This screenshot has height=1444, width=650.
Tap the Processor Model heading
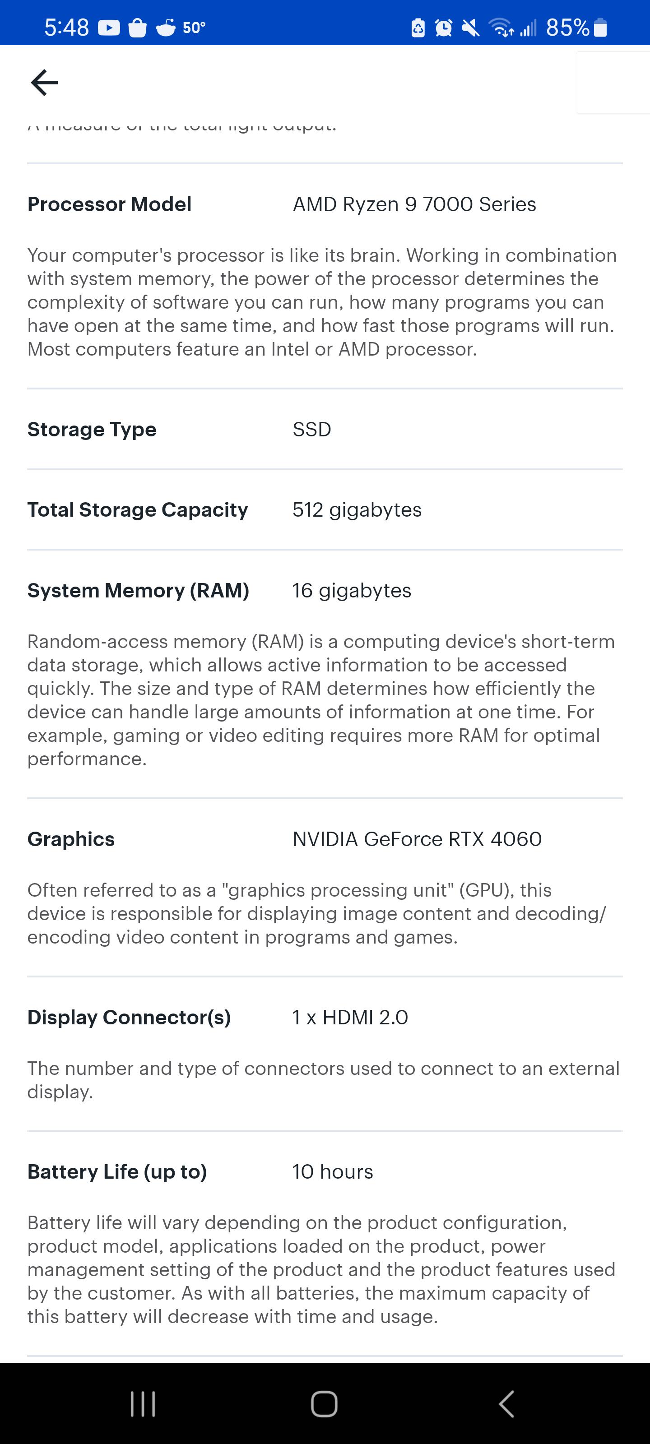click(109, 204)
